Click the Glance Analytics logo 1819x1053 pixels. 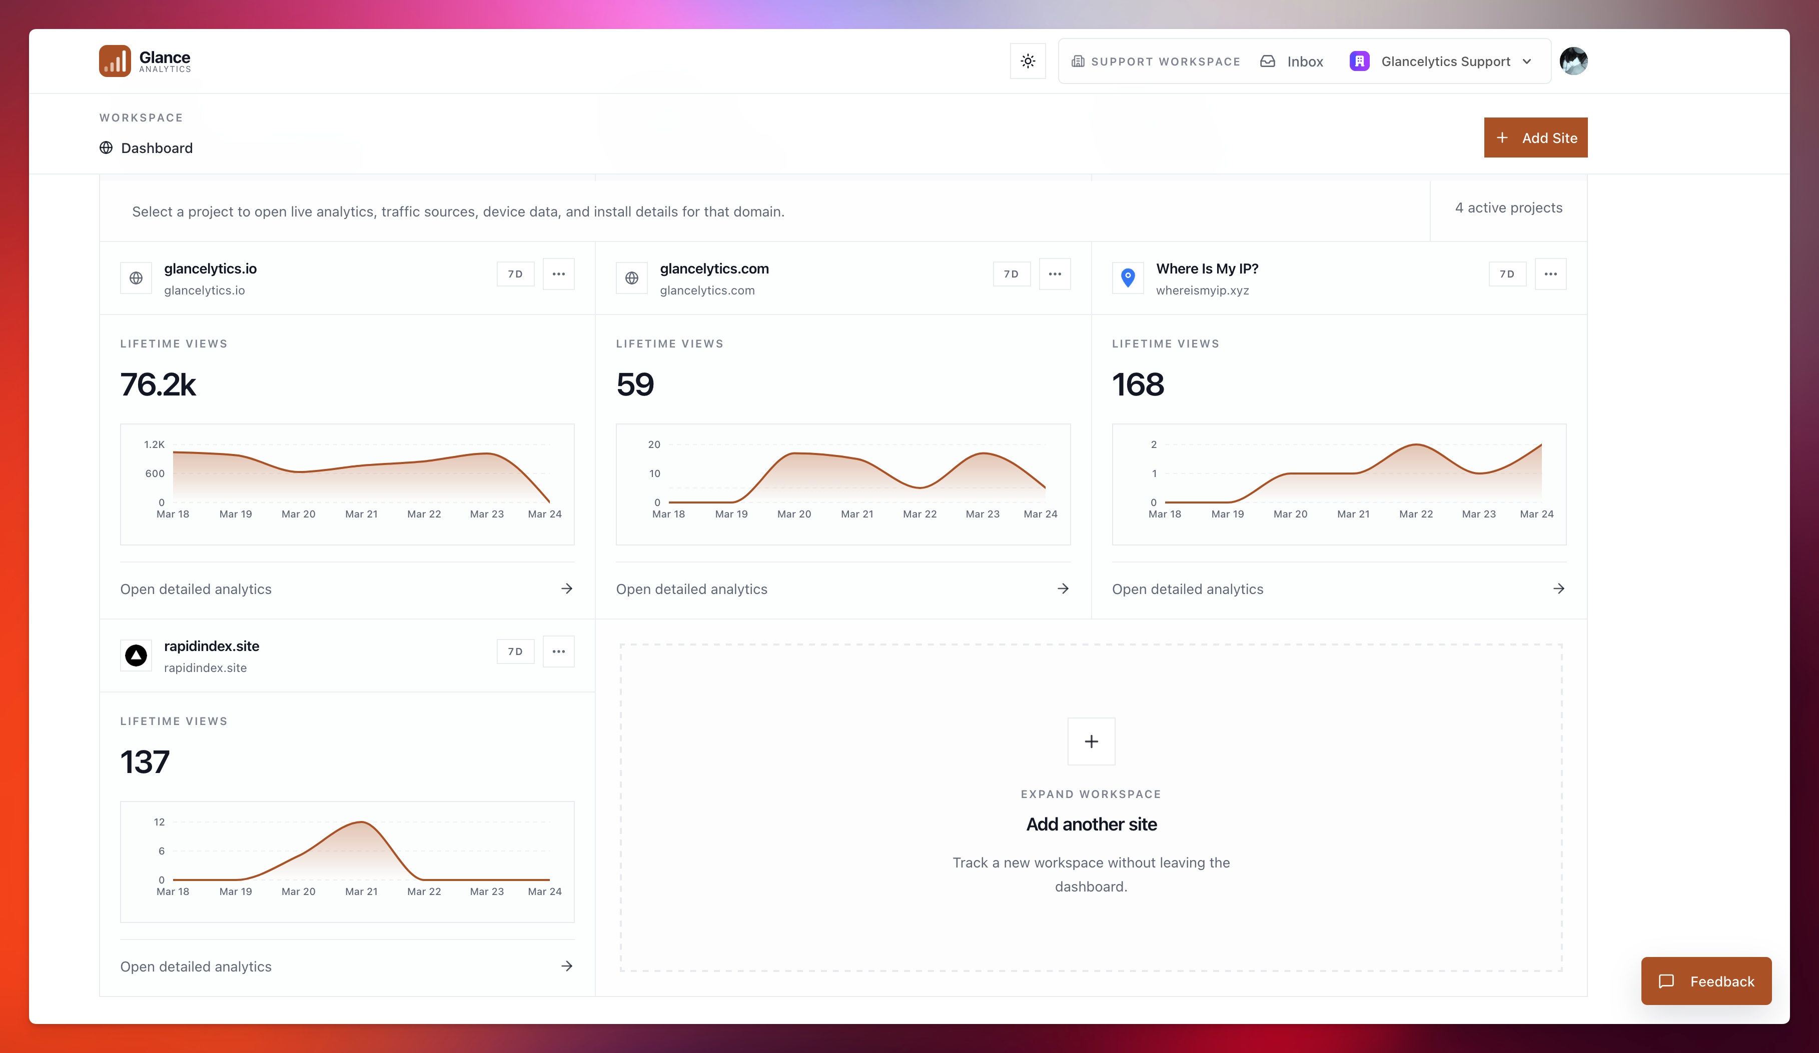[x=145, y=61]
